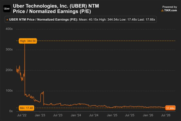
Task: Click the 'Mean: 40.15x' value in legend
Action: [89, 19]
